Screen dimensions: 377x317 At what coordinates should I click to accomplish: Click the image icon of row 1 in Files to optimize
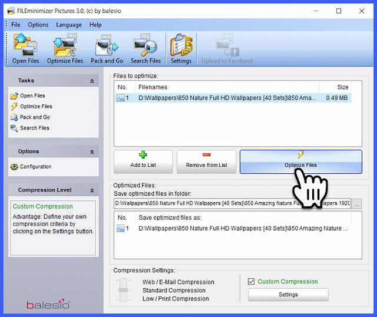point(120,98)
